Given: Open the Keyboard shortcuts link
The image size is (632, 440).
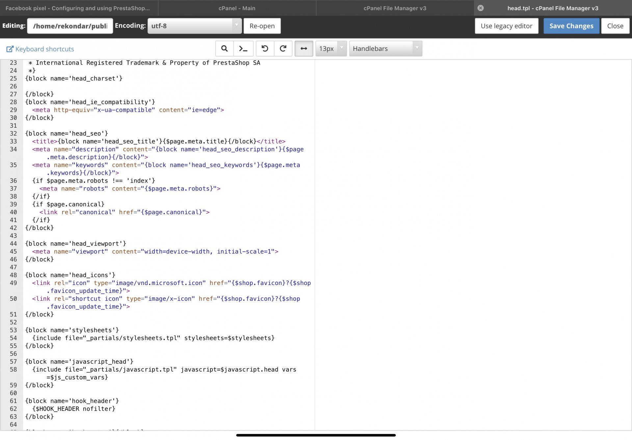Looking at the screenshot, I should (x=44, y=49).
